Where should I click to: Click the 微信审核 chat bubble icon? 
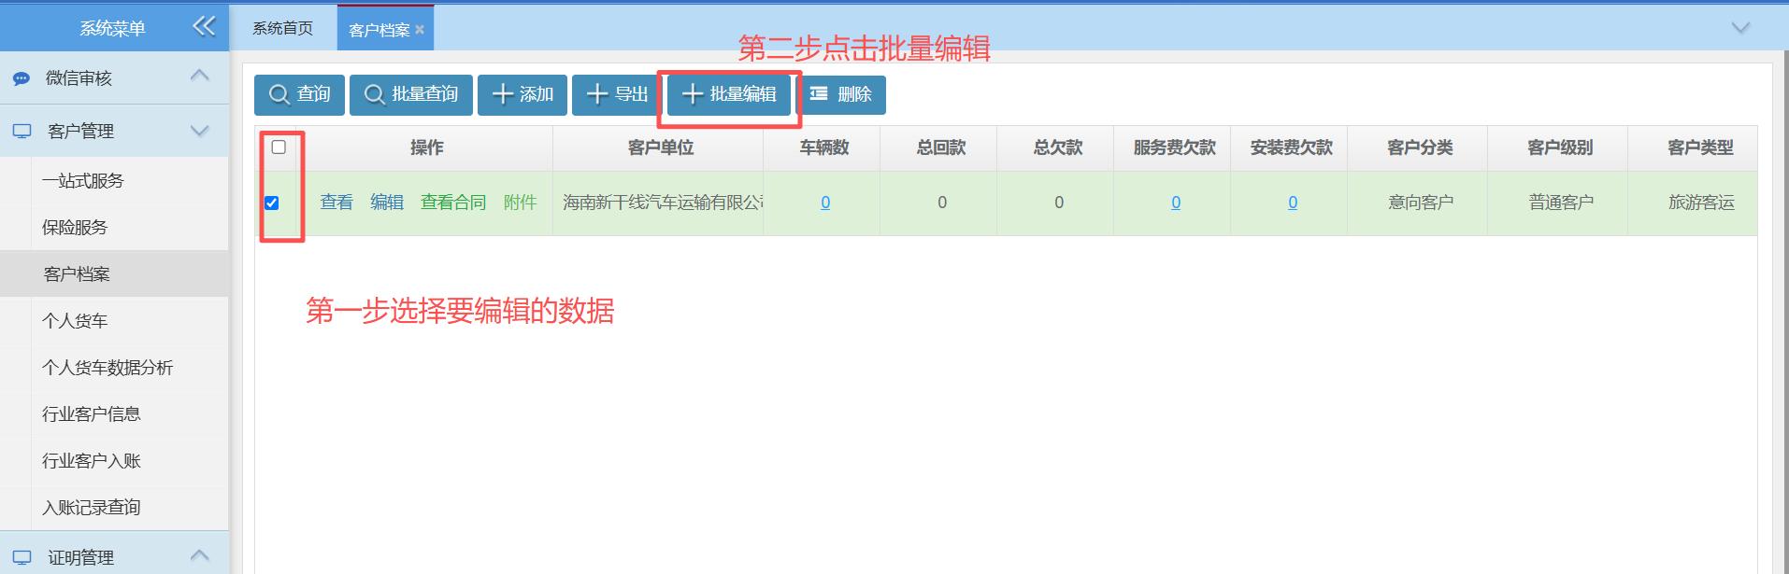21,78
